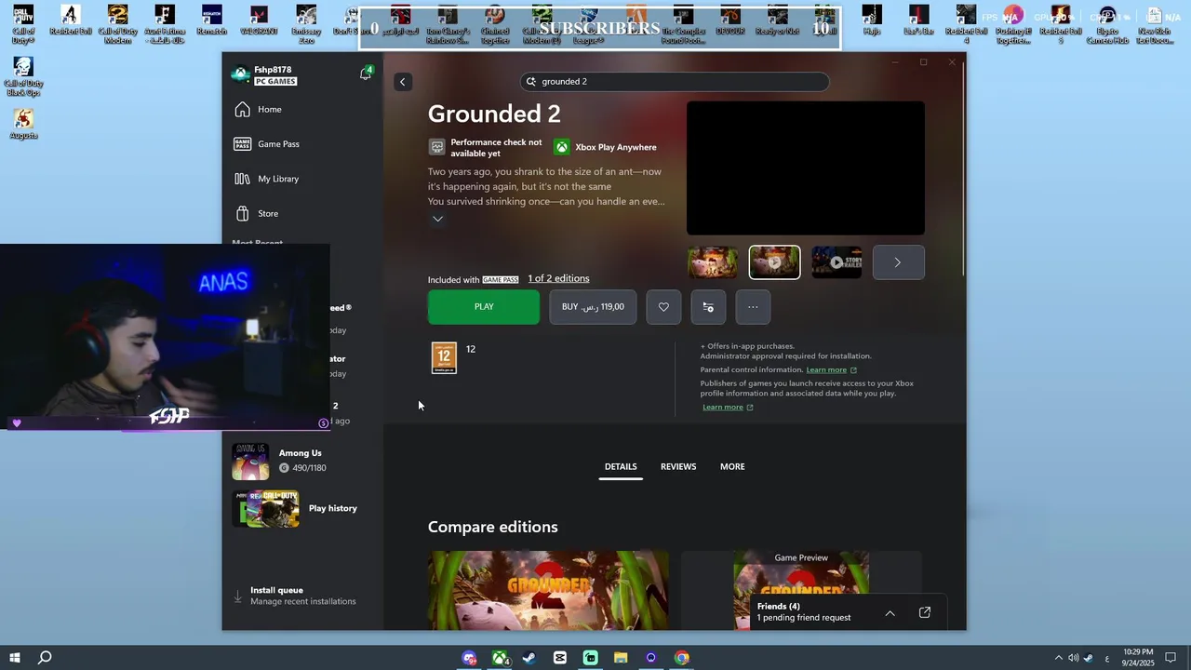Viewport: 1191px width, 670px height.
Task: Maximize the Xbox app window
Action: coord(923,62)
